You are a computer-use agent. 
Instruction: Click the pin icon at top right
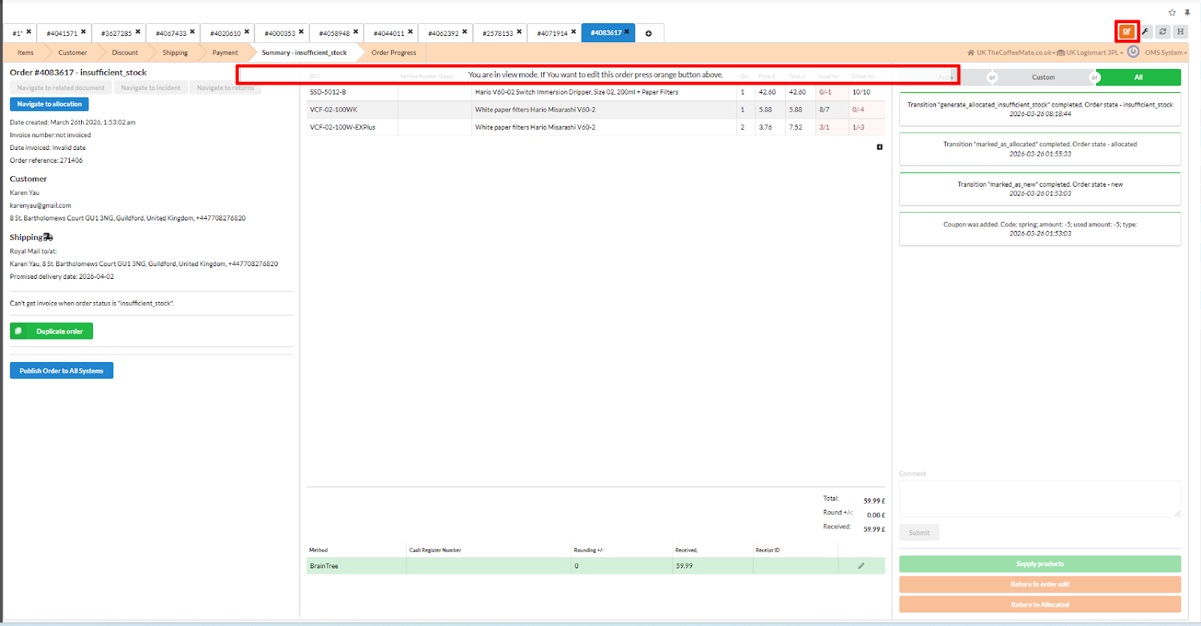pyautogui.click(x=1187, y=13)
